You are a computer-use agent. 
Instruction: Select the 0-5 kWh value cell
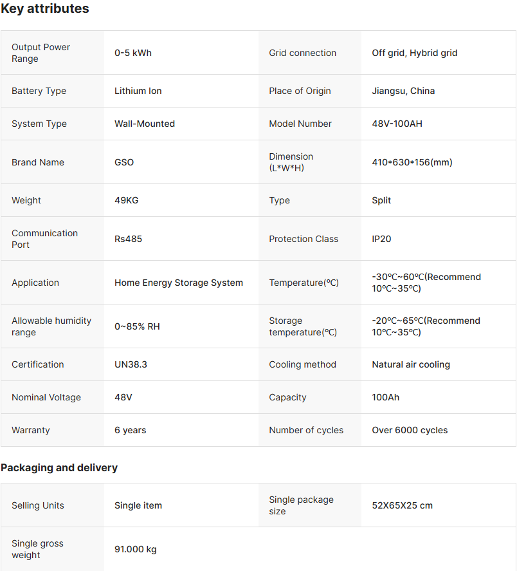pos(133,53)
